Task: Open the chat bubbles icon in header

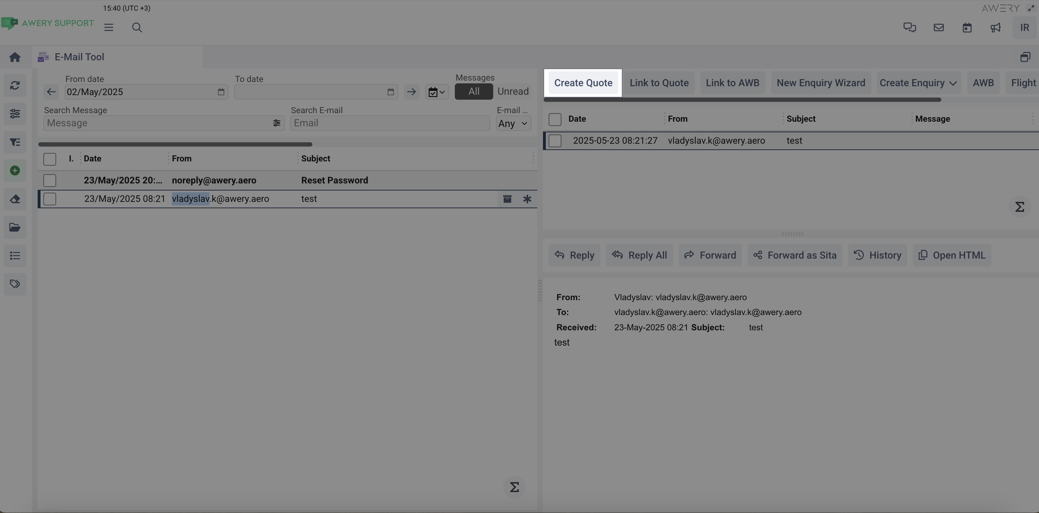Action: 910,27
